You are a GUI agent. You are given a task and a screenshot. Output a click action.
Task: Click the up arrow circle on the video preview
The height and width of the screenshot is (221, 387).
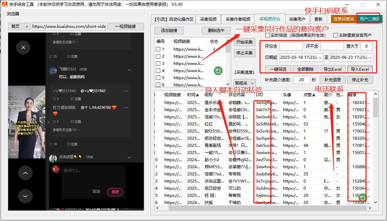[x=25, y=173]
